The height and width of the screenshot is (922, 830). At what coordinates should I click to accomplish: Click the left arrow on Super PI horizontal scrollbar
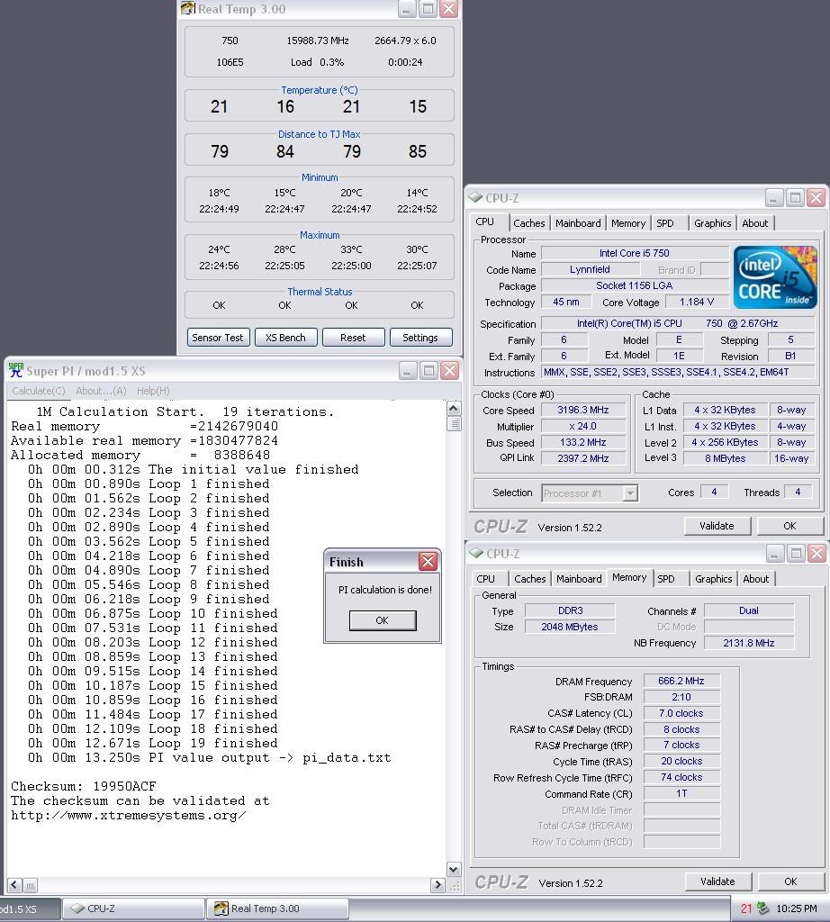pos(14,884)
